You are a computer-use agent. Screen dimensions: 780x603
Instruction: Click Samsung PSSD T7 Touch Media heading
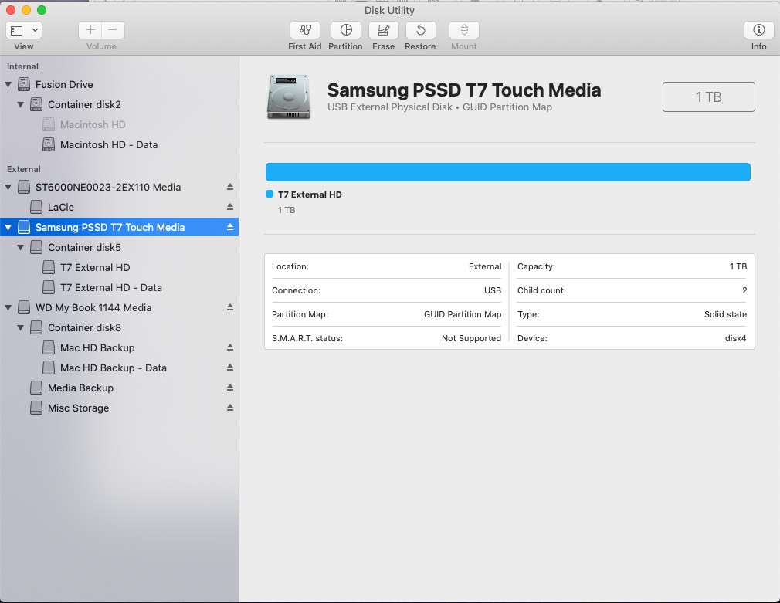464,90
